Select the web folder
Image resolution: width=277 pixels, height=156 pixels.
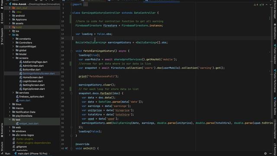pos(18,127)
